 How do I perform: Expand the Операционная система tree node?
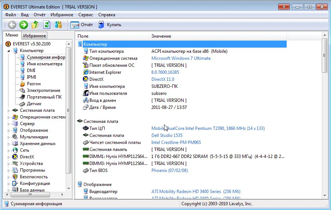[8, 117]
